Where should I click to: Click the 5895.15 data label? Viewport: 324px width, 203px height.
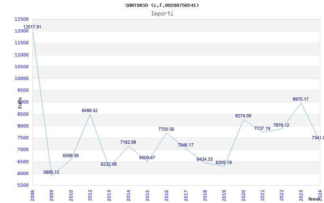(x=51, y=172)
